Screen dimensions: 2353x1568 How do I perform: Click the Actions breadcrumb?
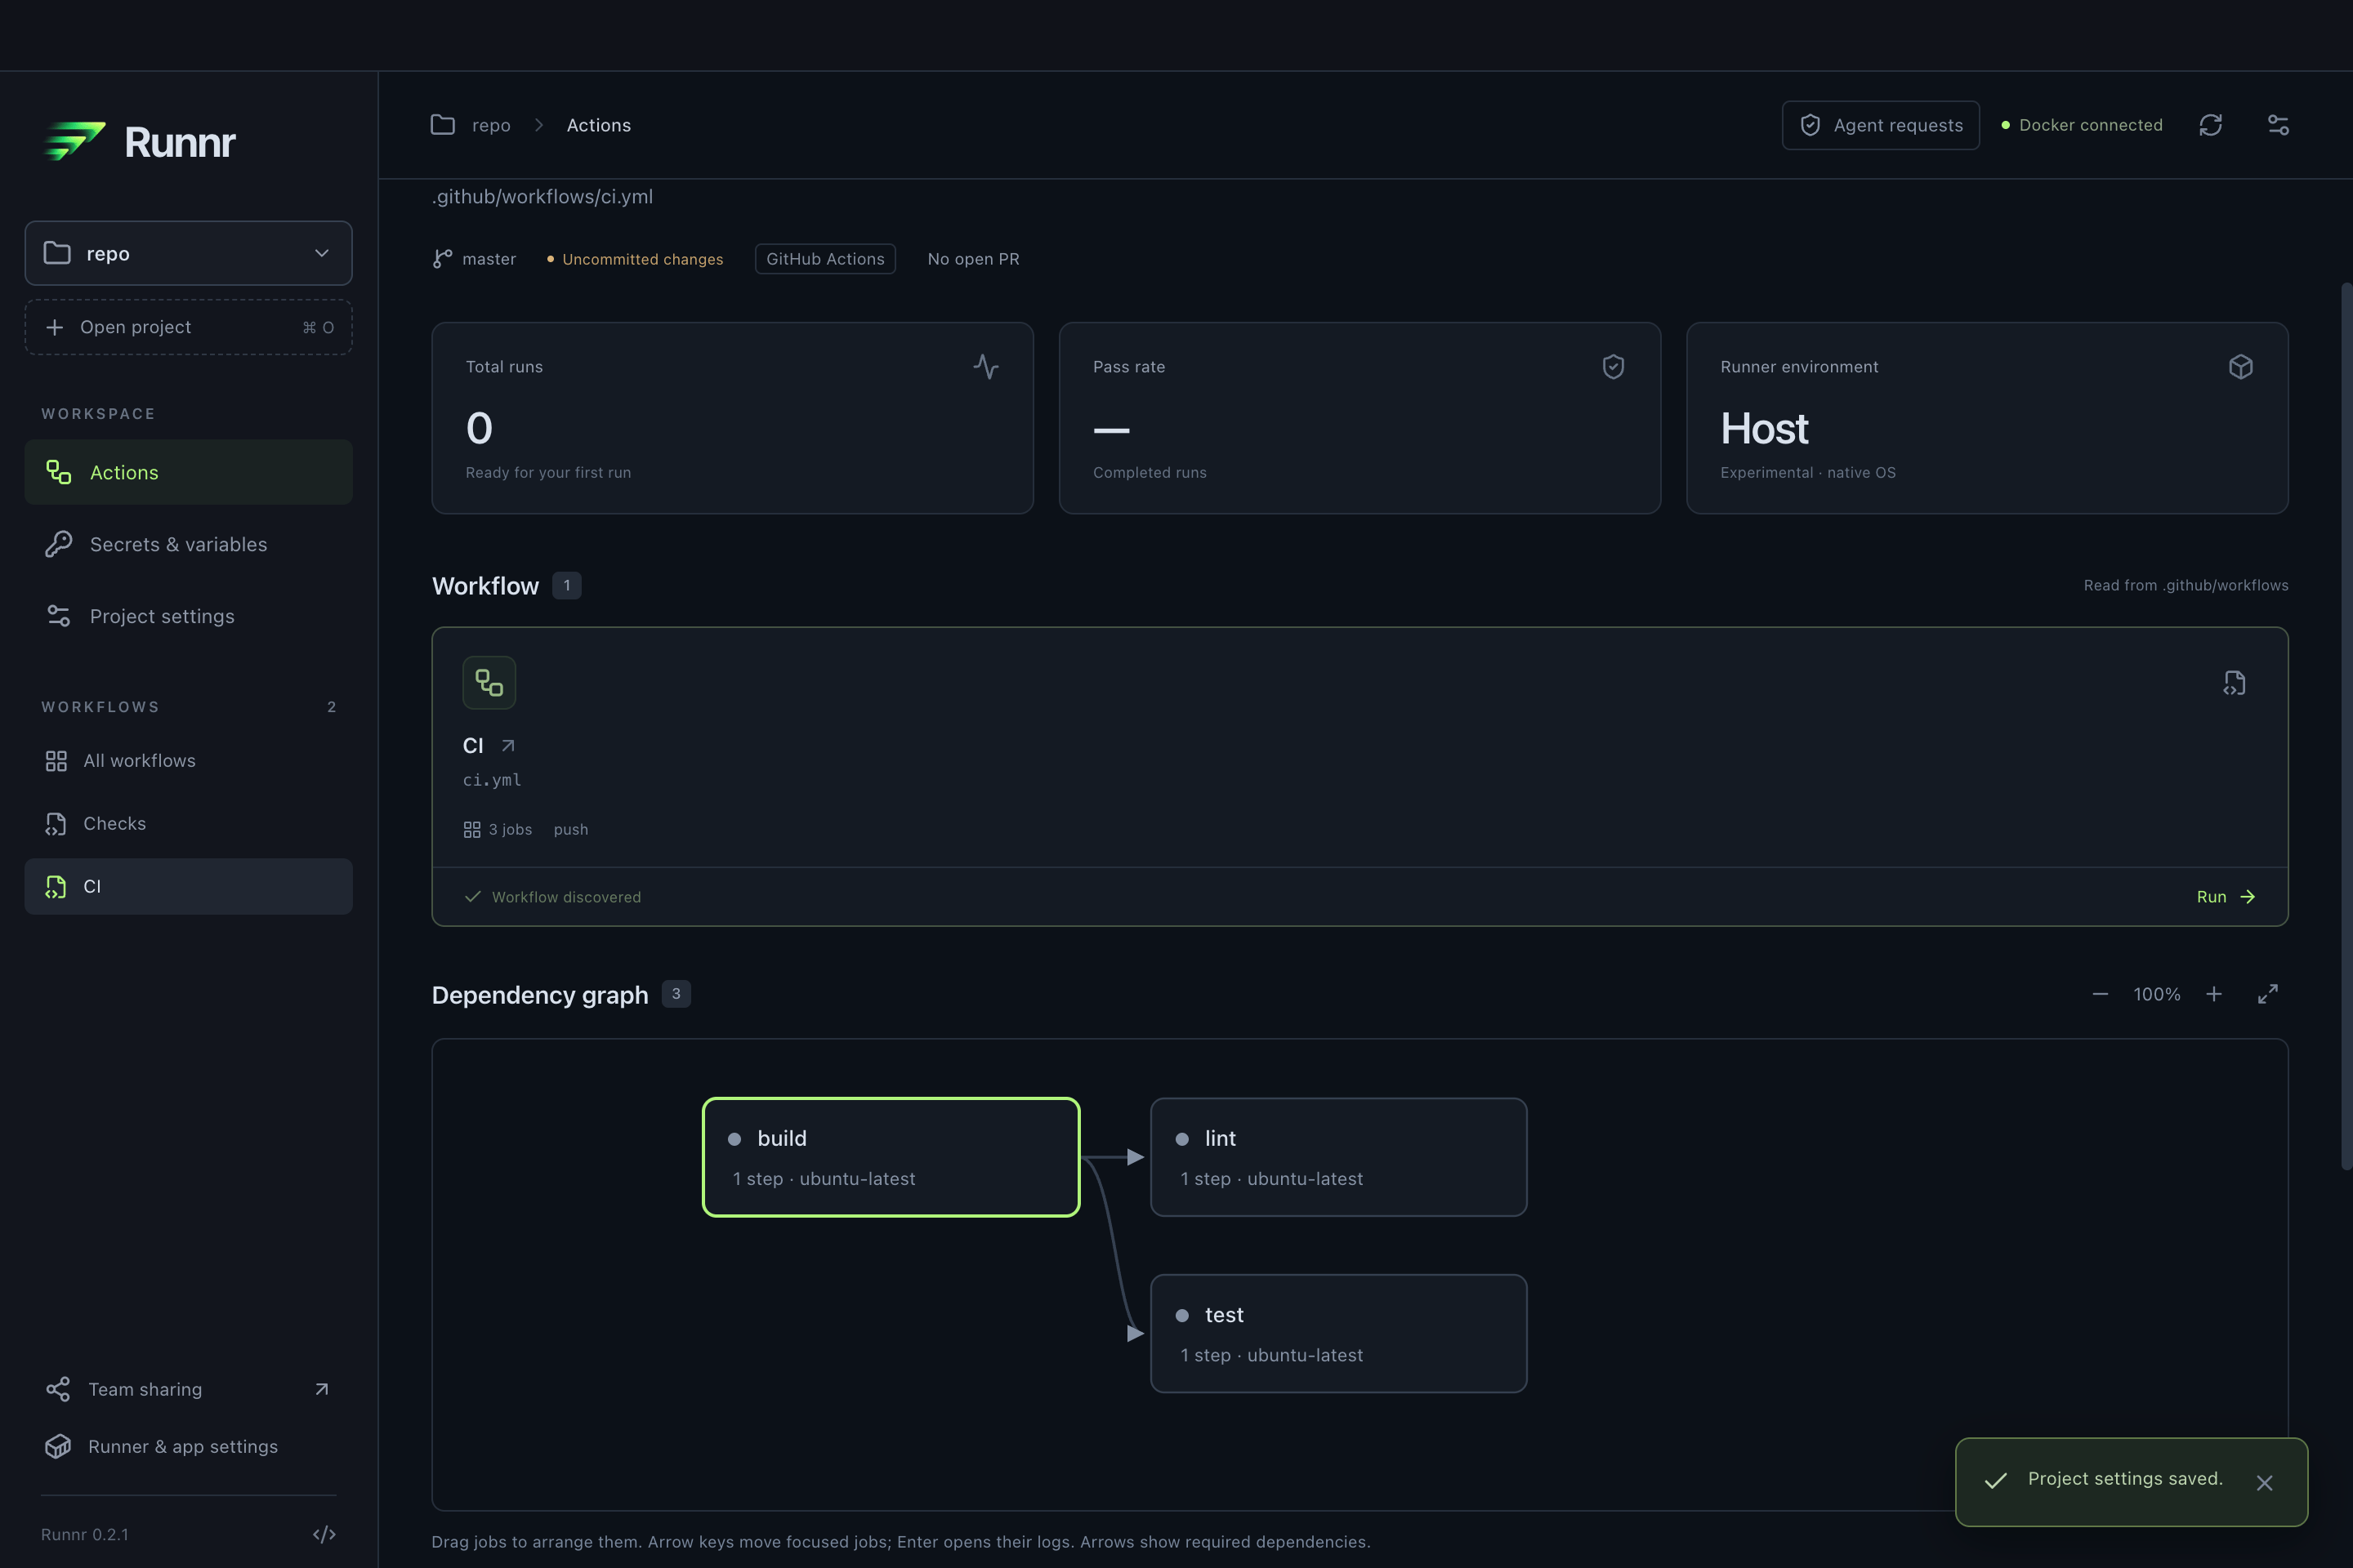(598, 125)
